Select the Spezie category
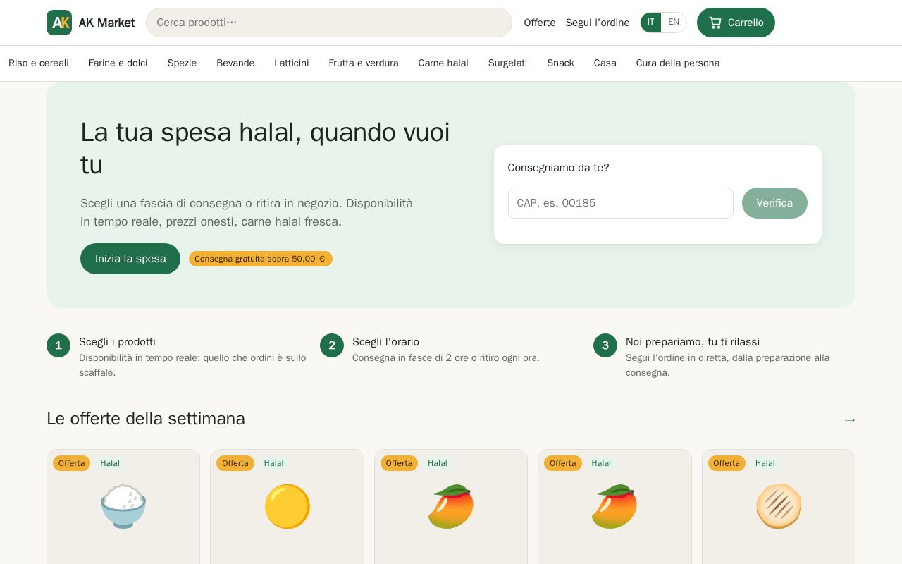This screenshot has height=564, width=902. tap(182, 63)
